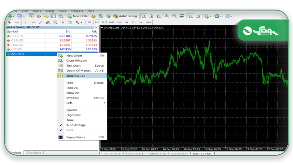
Task: Open the Tick Chart tab in Market Watch
Action: 34,153
